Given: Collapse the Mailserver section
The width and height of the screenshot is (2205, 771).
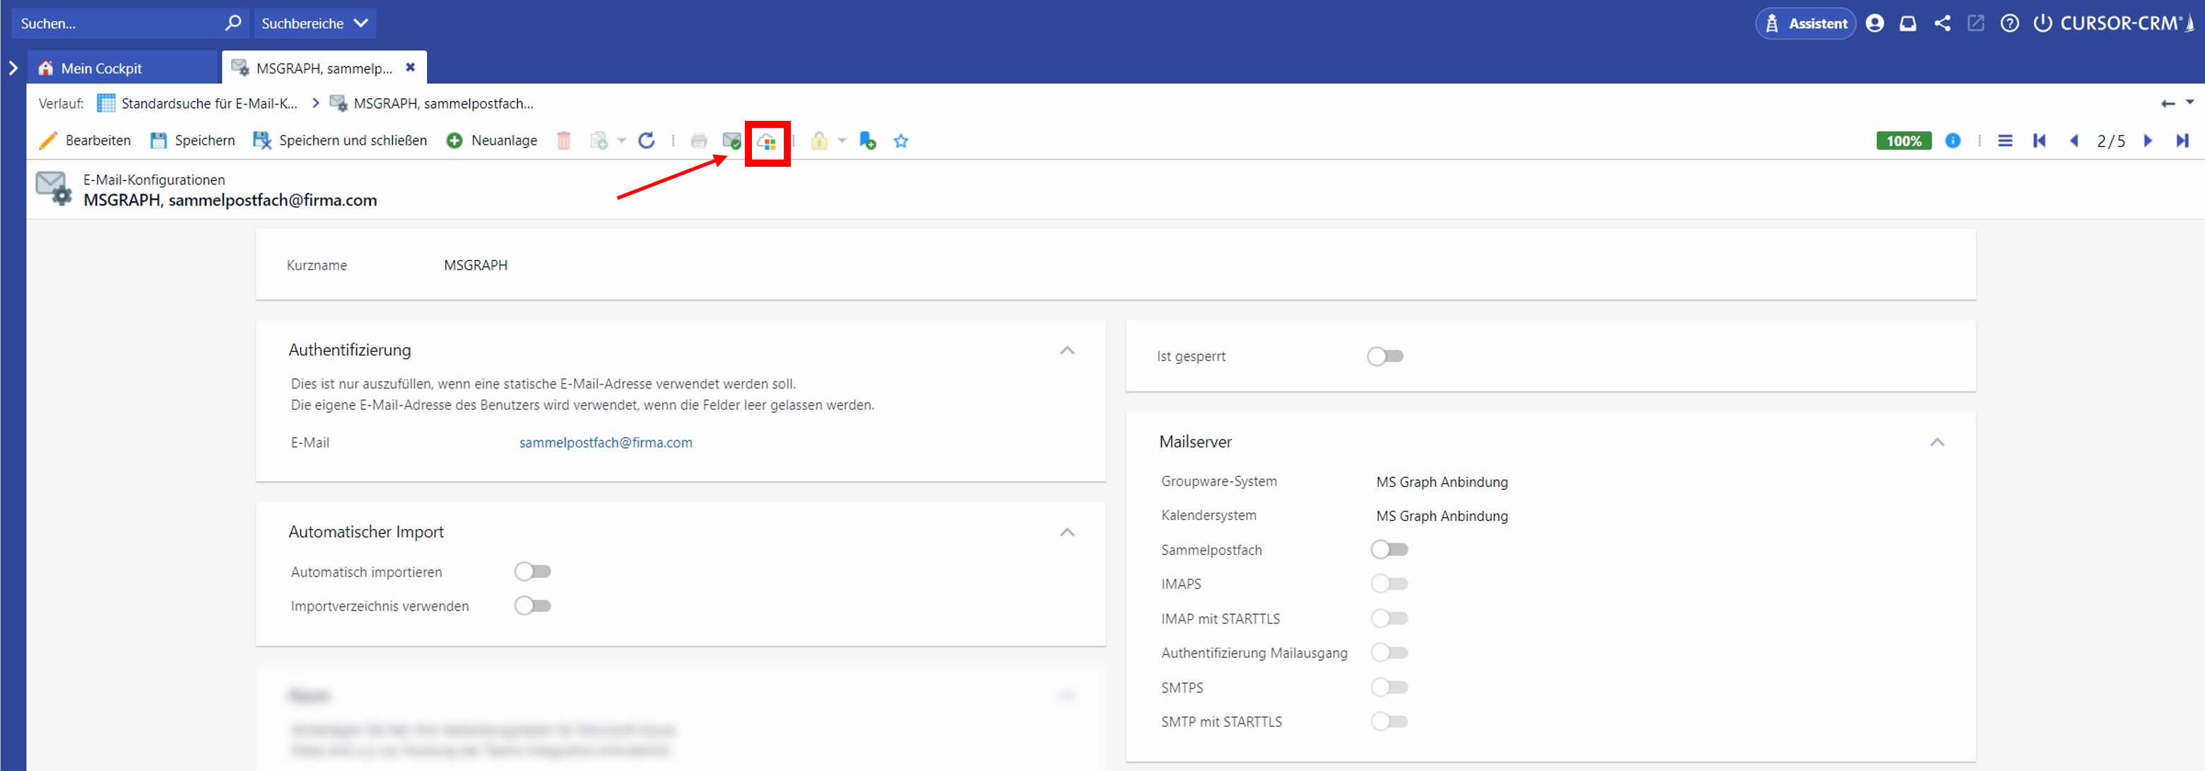Looking at the screenshot, I should click(1936, 442).
